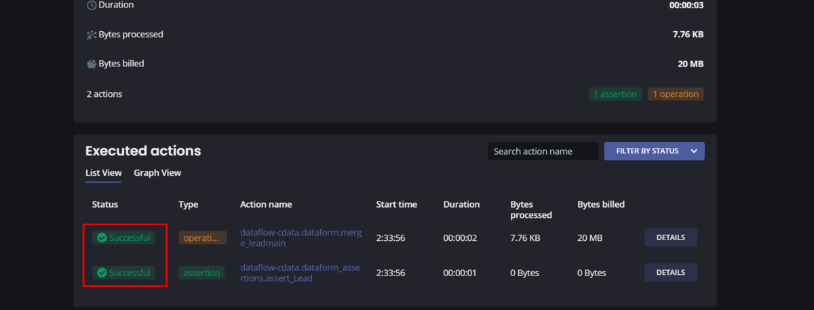The image size is (814, 310).
Task: Click the clock icon beside Duration
Action: tap(92, 5)
